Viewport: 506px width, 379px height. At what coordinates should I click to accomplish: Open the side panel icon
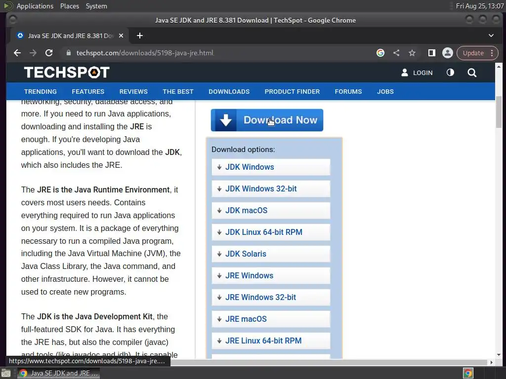point(432,53)
